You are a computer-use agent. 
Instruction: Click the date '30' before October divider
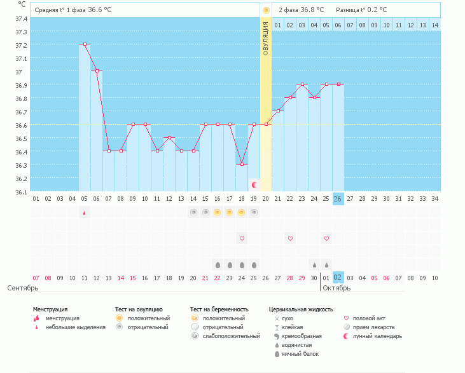point(314,278)
